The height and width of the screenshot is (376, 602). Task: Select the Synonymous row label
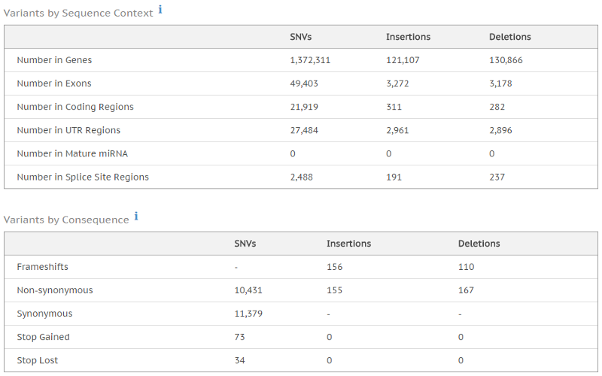tap(44, 314)
